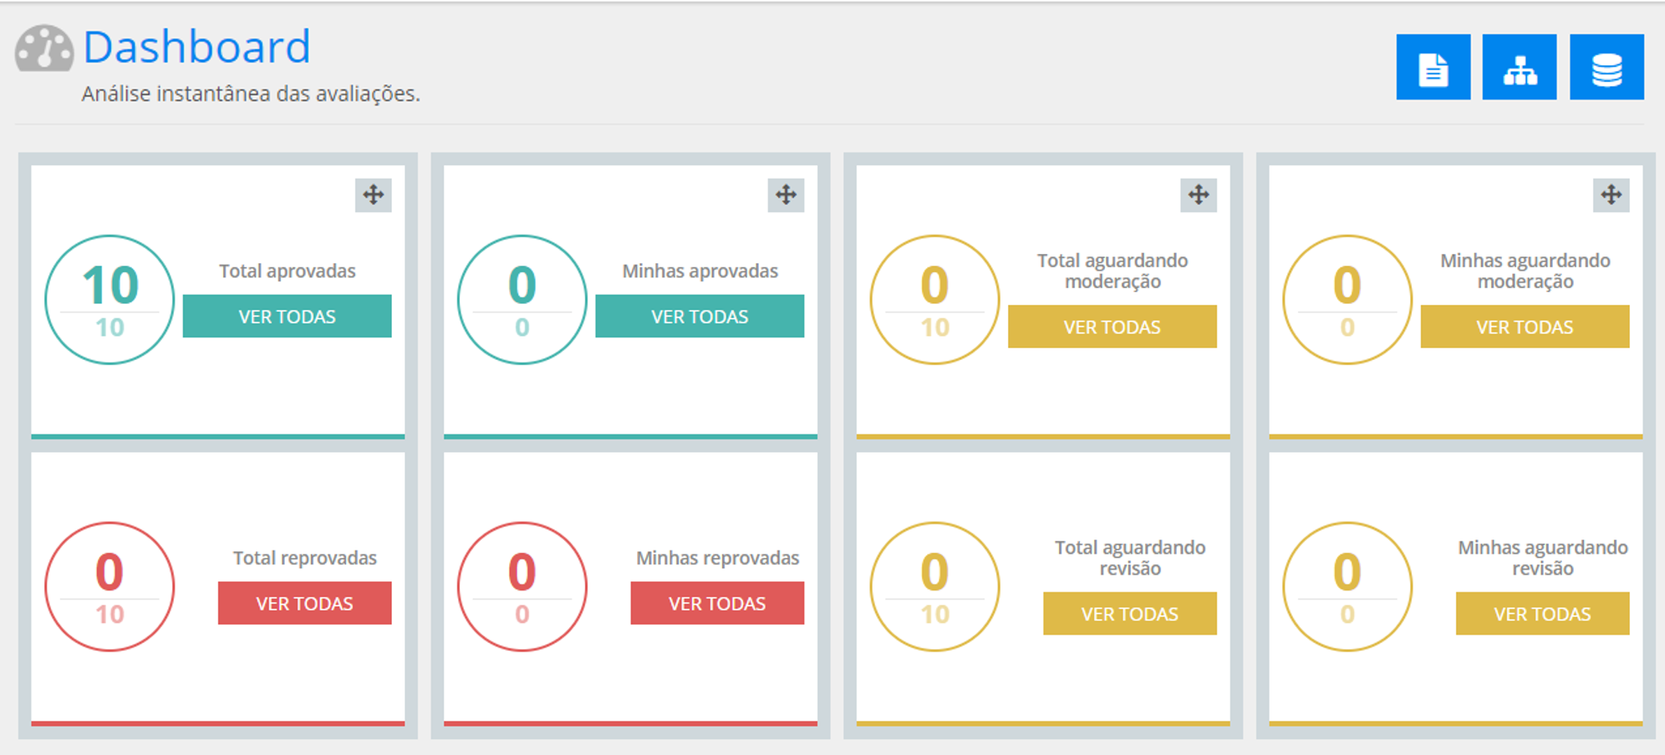
Task: Click the database stack icon button
Action: [1606, 68]
